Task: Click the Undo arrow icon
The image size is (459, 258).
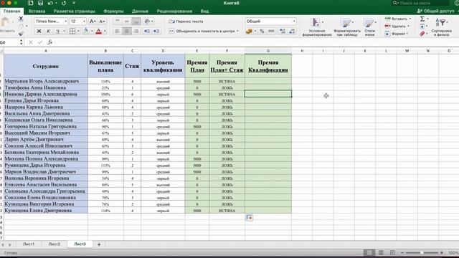Action: pyautogui.click(x=50, y=3)
